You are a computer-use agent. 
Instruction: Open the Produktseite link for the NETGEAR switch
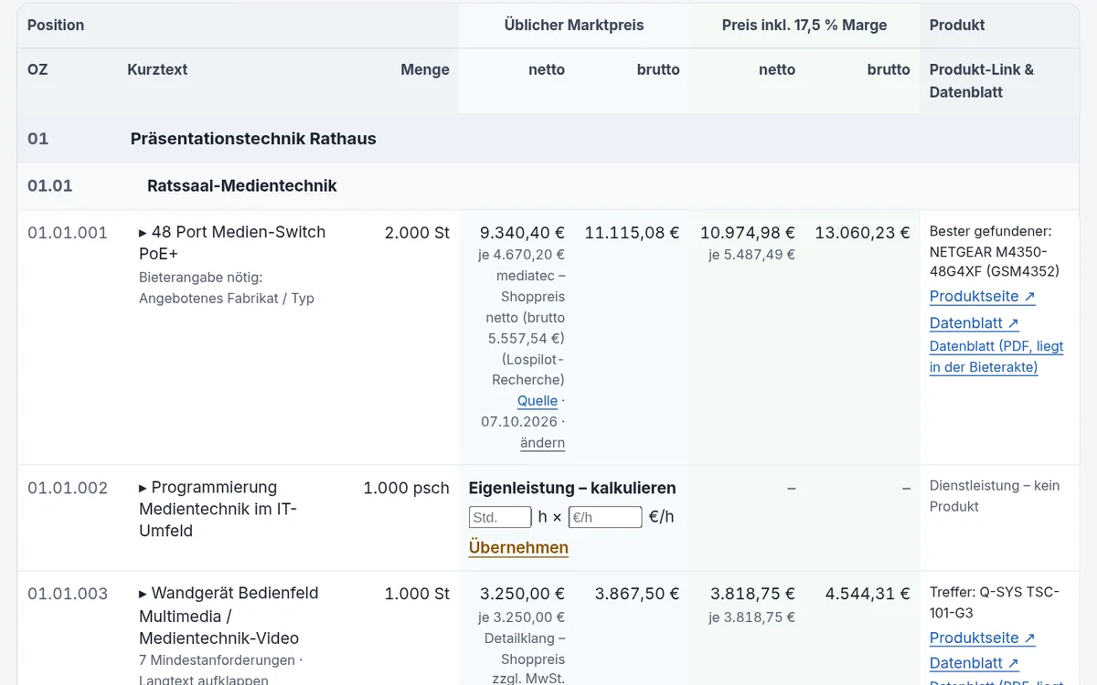pyautogui.click(x=982, y=296)
